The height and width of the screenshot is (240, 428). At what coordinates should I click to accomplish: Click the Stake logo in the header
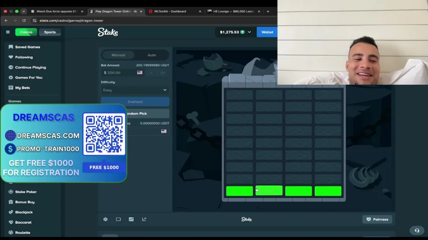pyautogui.click(x=108, y=32)
